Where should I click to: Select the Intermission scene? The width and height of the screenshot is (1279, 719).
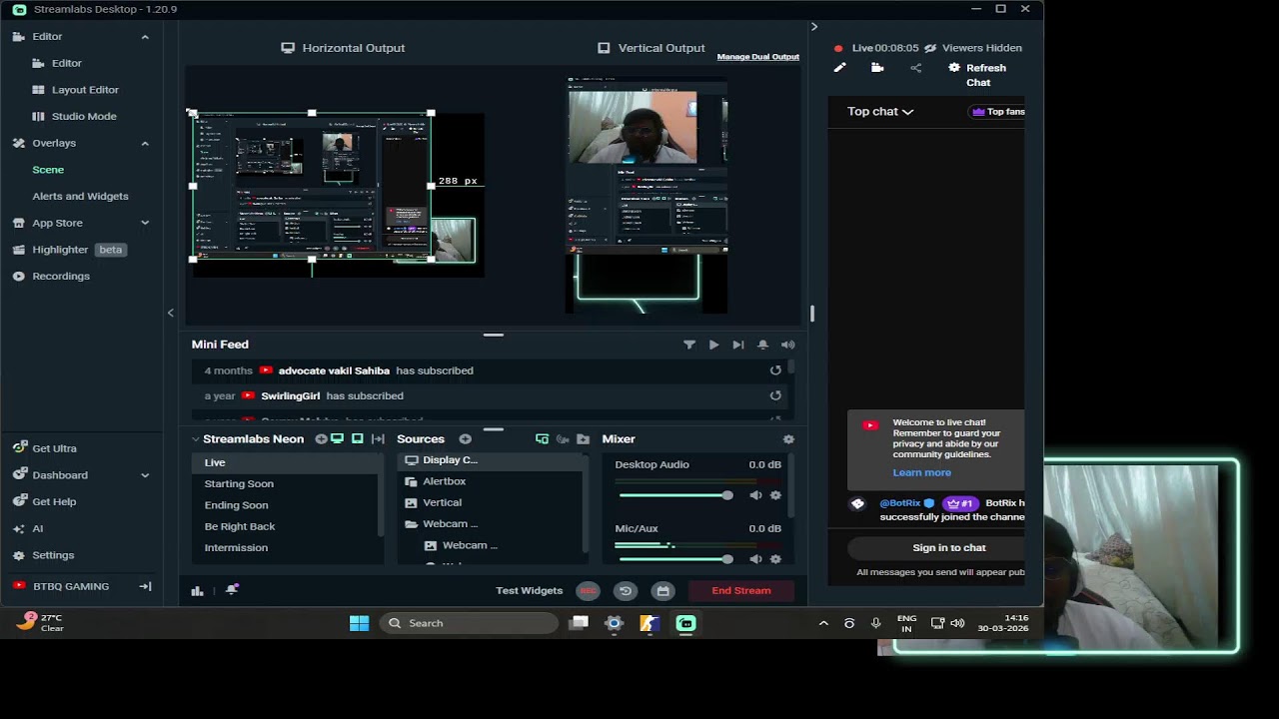[287, 547]
